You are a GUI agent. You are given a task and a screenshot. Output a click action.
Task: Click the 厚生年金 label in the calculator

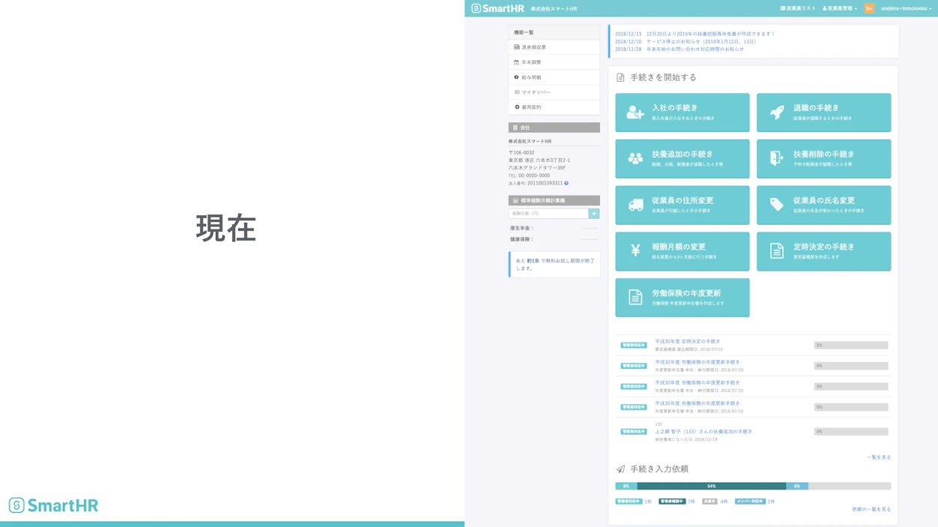[522, 228]
